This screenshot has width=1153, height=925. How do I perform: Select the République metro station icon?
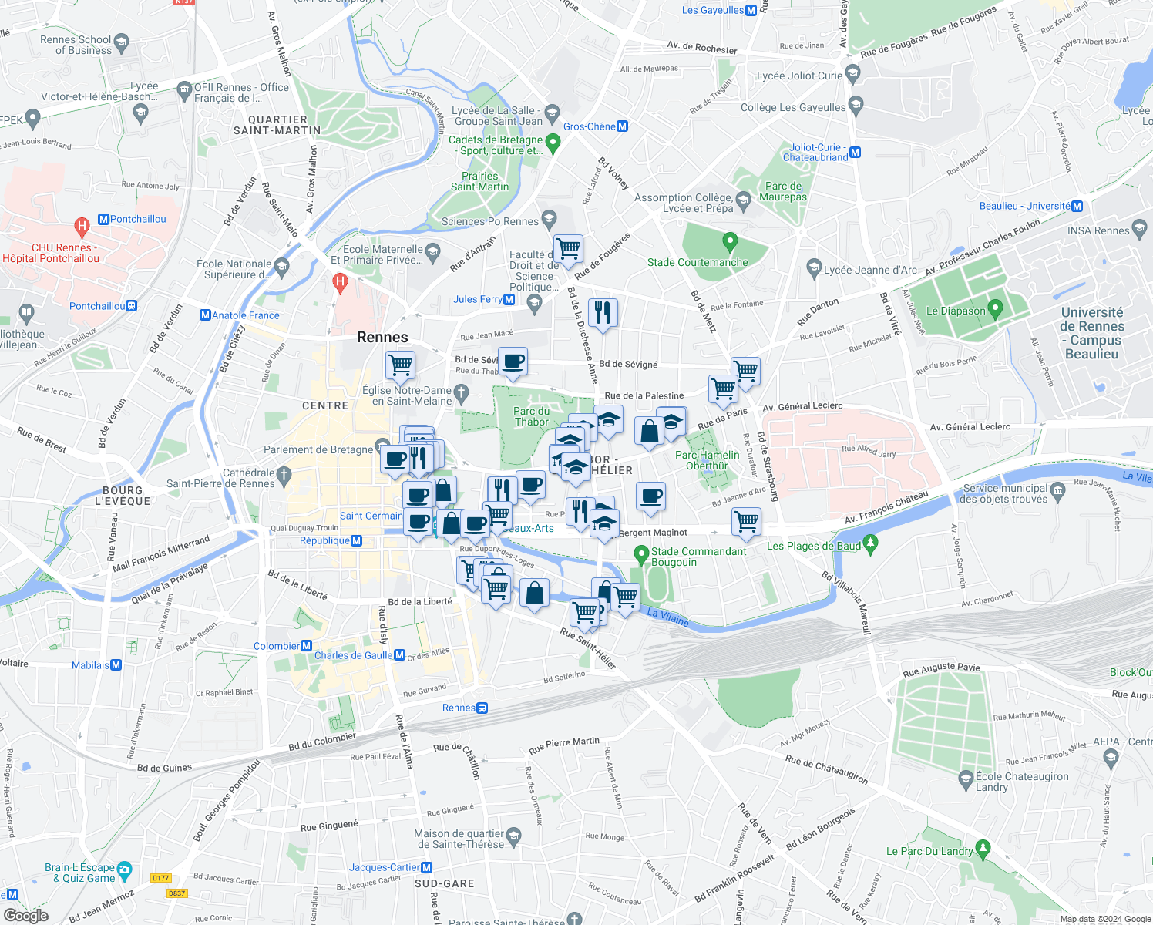[x=357, y=541]
